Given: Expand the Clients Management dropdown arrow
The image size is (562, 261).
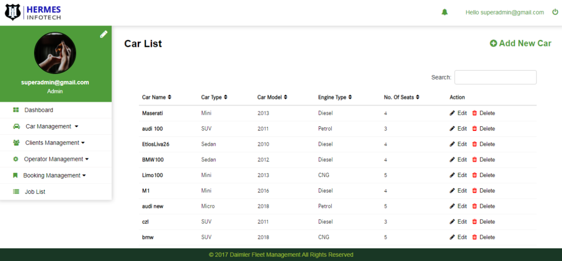Looking at the screenshot, I should coord(83,143).
